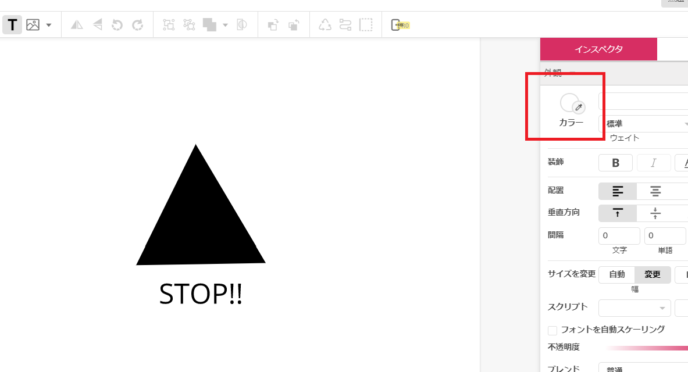Screen dimensions: 688x372
Task: Click the 自動 size button
Action: click(617, 274)
